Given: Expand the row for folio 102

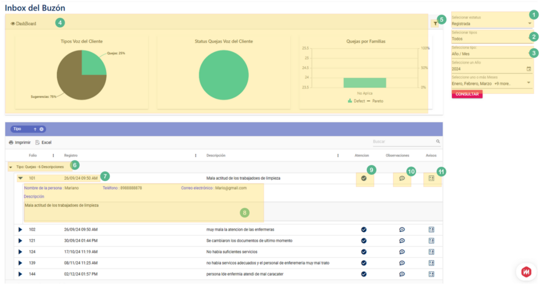Looking at the screenshot, I should click(20, 230).
